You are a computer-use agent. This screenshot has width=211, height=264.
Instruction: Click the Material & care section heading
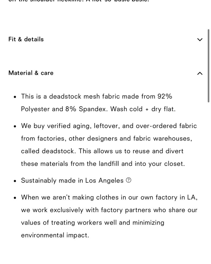[31, 73]
